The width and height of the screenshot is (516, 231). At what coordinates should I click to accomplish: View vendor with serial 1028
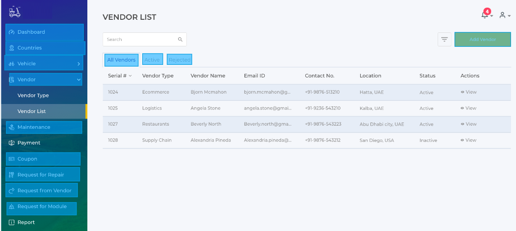point(469,140)
